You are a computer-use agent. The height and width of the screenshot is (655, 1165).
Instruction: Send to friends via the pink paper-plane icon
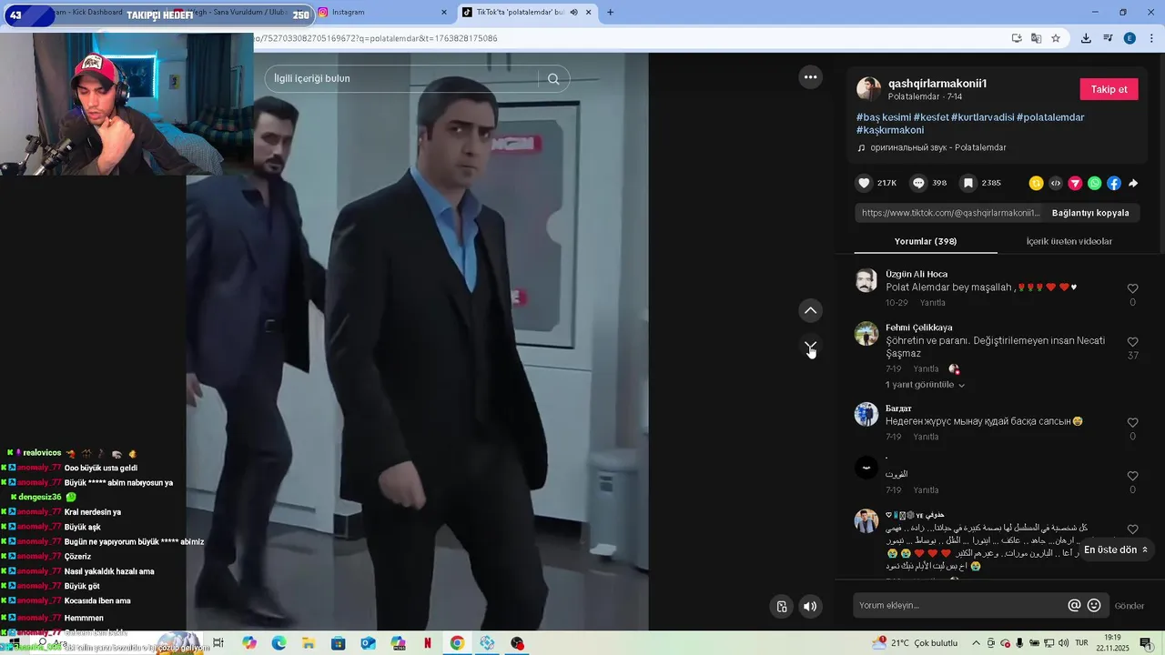[x=1075, y=183]
